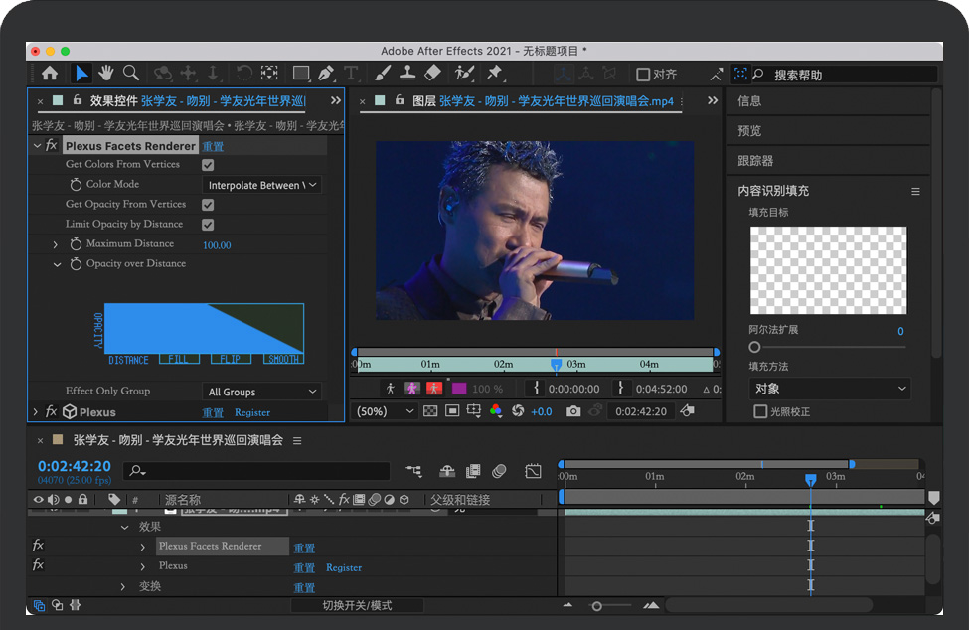The image size is (969, 630).
Task: Open the Effect Only Group dropdown
Action: coord(262,392)
